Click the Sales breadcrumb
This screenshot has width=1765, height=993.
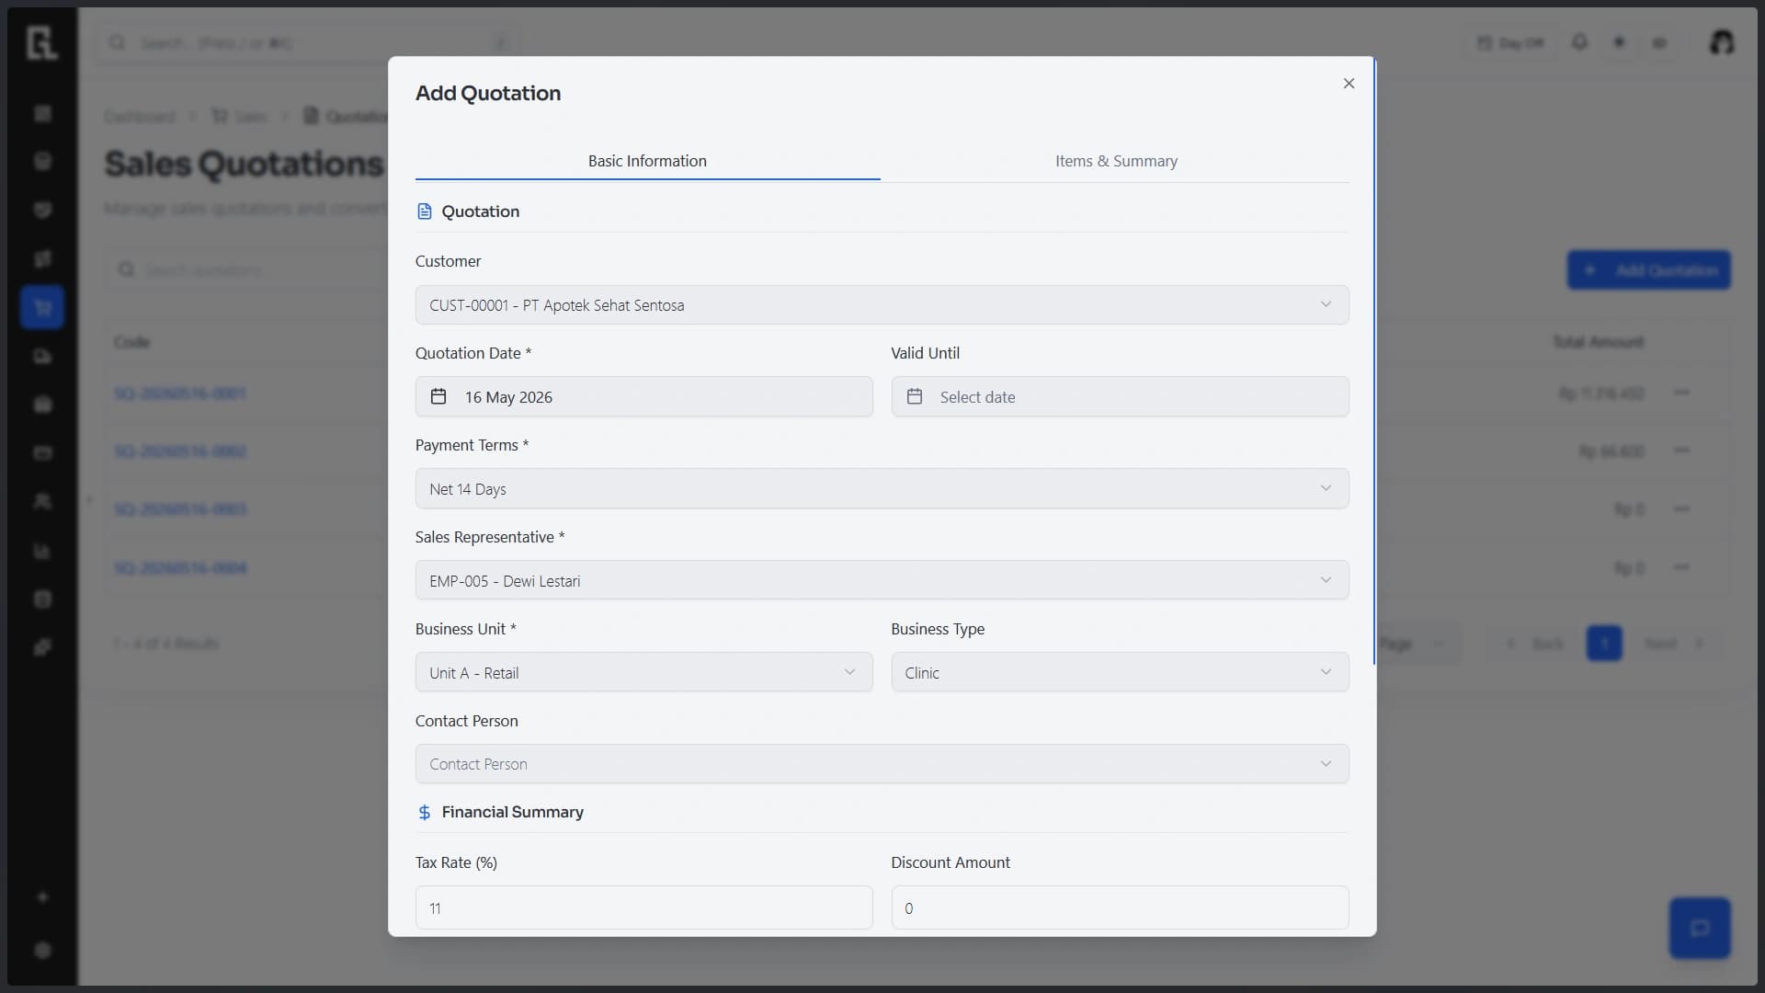click(239, 116)
